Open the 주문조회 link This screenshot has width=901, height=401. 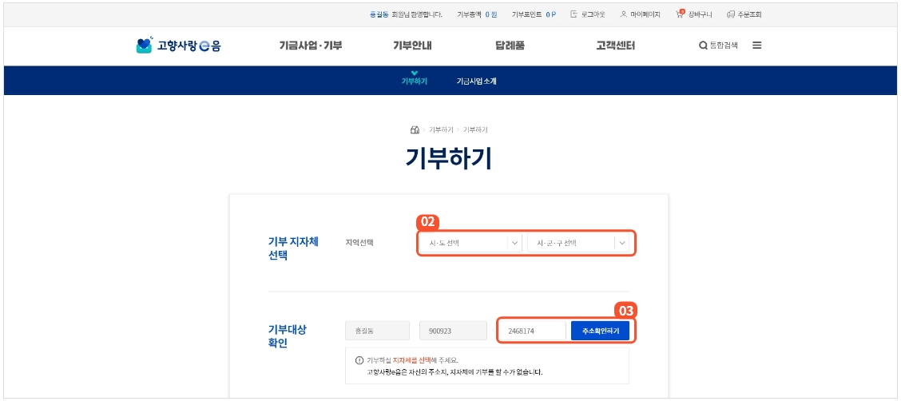point(750,14)
